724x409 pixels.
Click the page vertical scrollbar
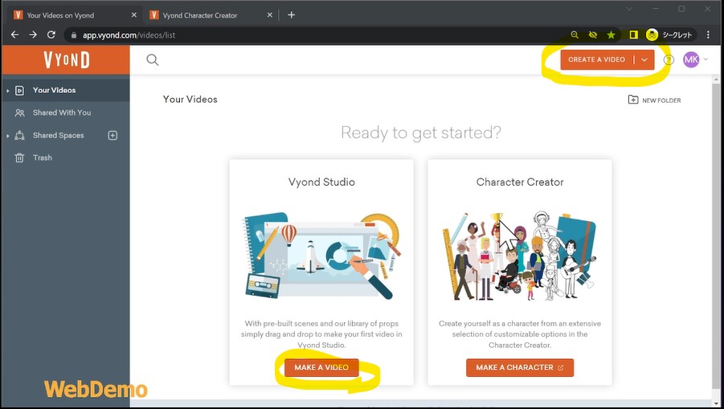click(716, 238)
